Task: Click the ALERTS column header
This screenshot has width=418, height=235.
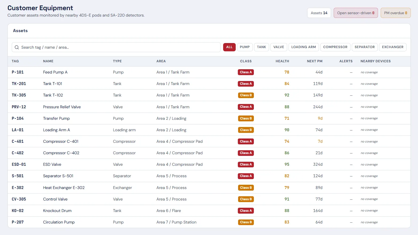Action: coord(346,61)
